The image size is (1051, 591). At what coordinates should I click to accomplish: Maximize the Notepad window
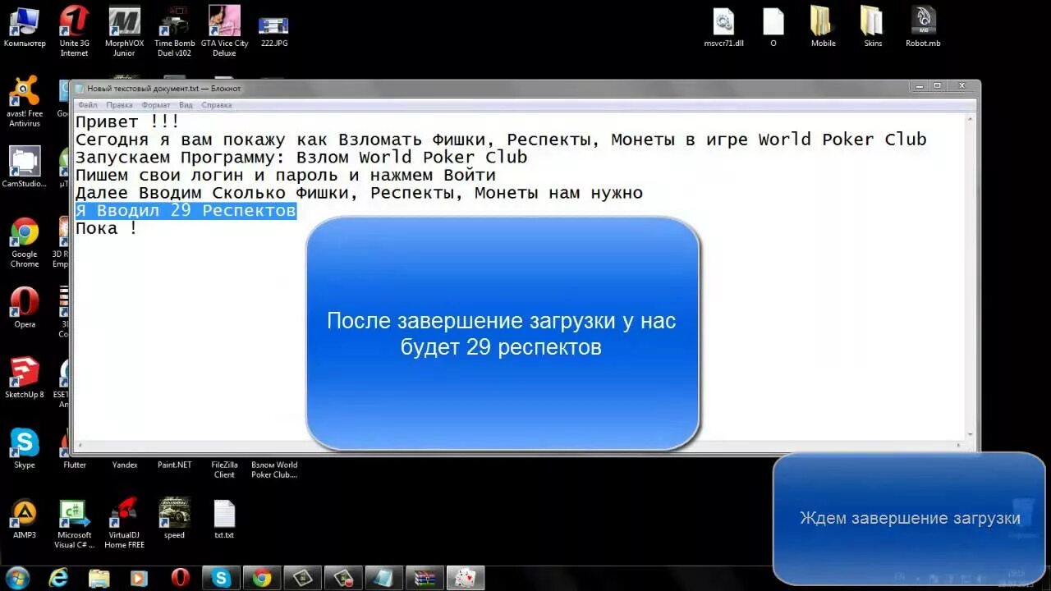[x=938, y=85]
